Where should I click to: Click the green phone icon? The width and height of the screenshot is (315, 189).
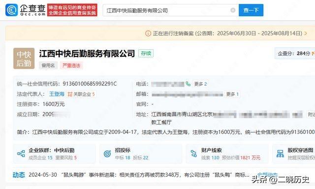click(188, 84)
